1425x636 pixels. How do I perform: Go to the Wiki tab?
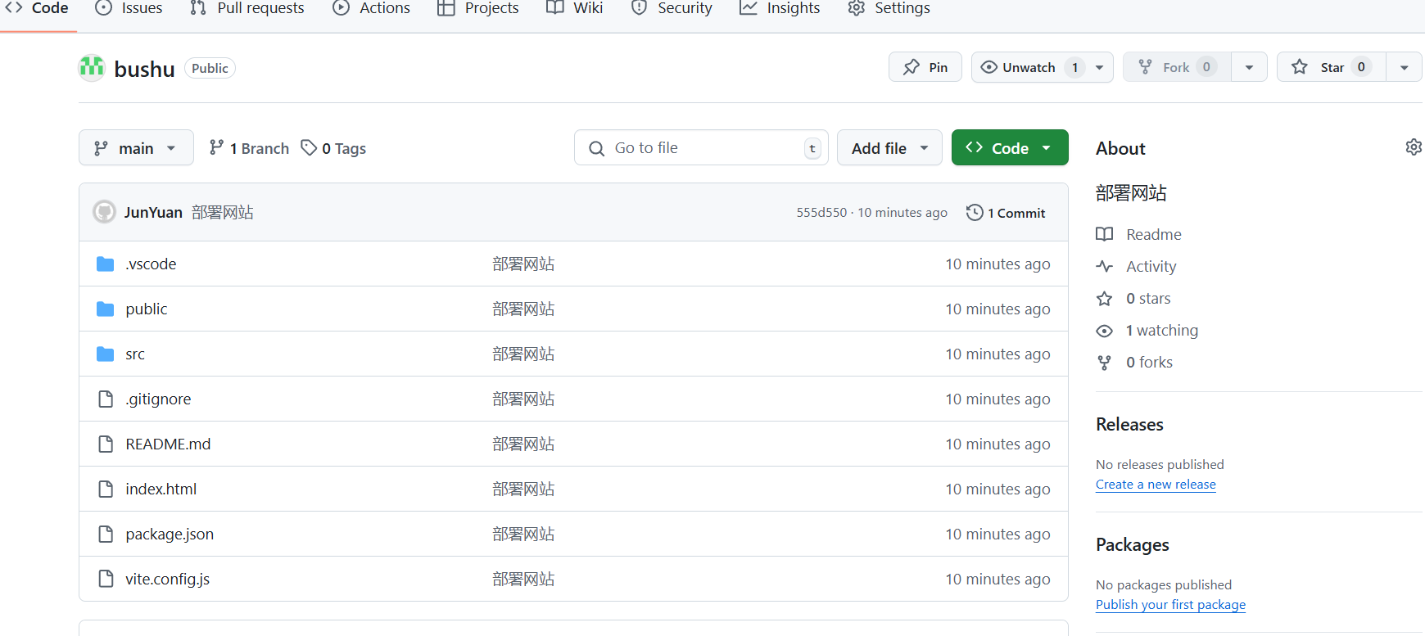575,8
